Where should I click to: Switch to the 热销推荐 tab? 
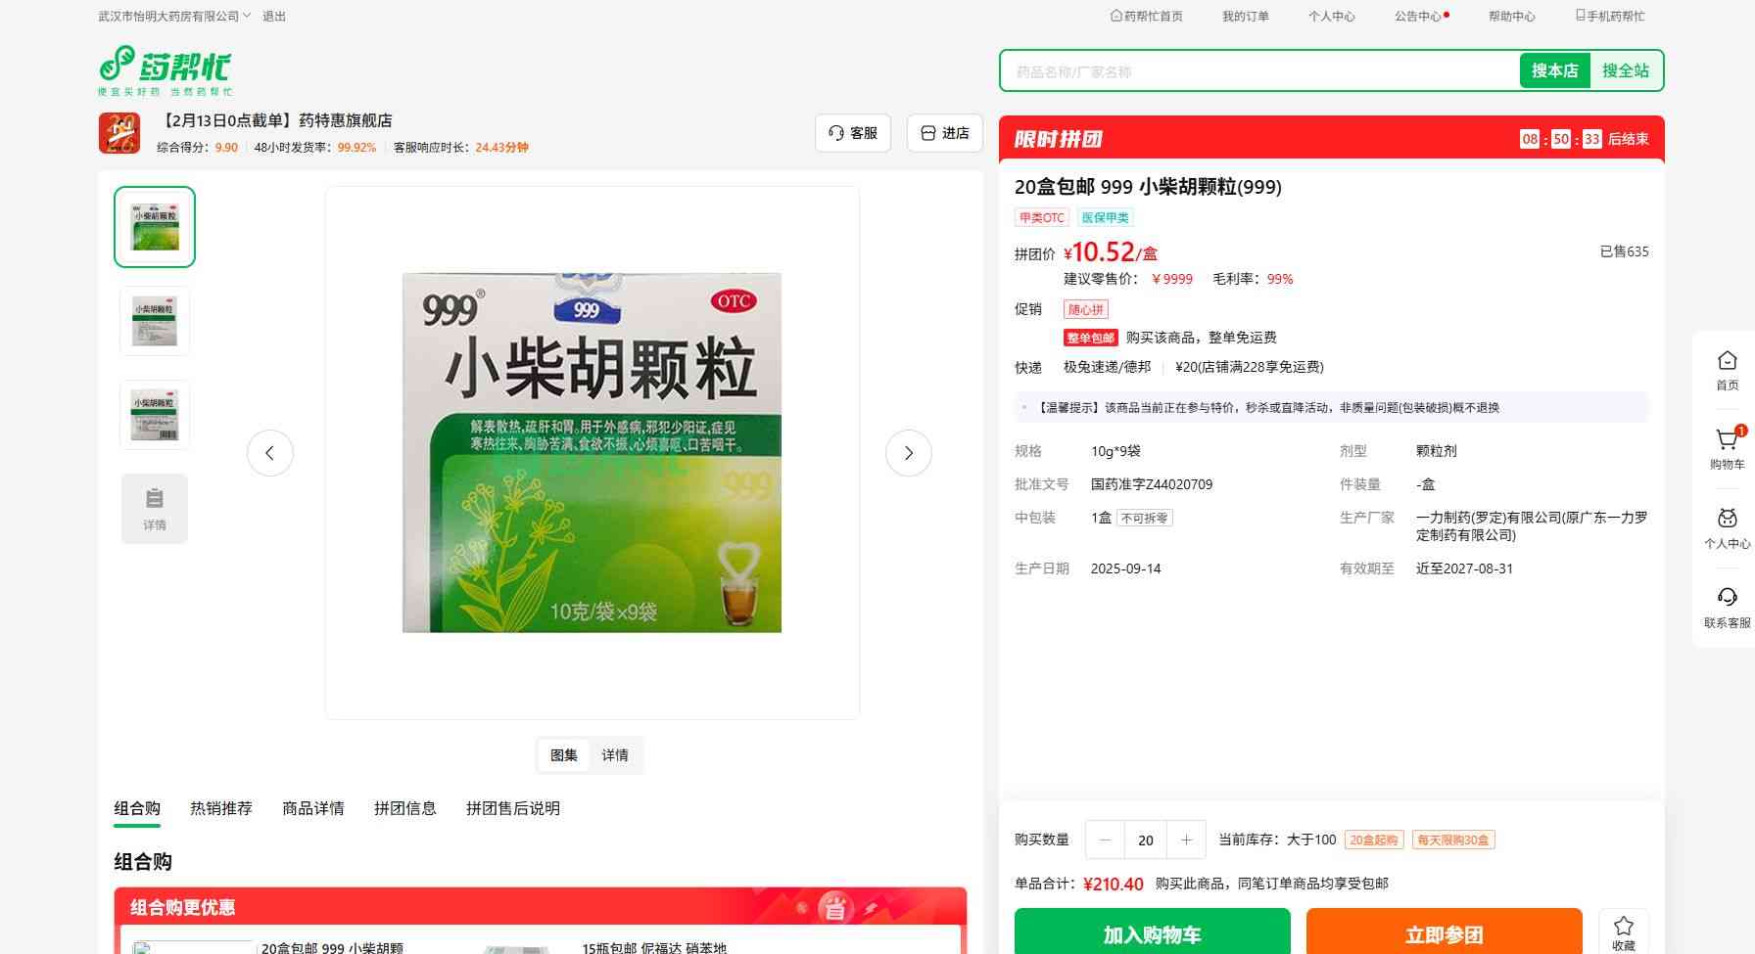221,808
